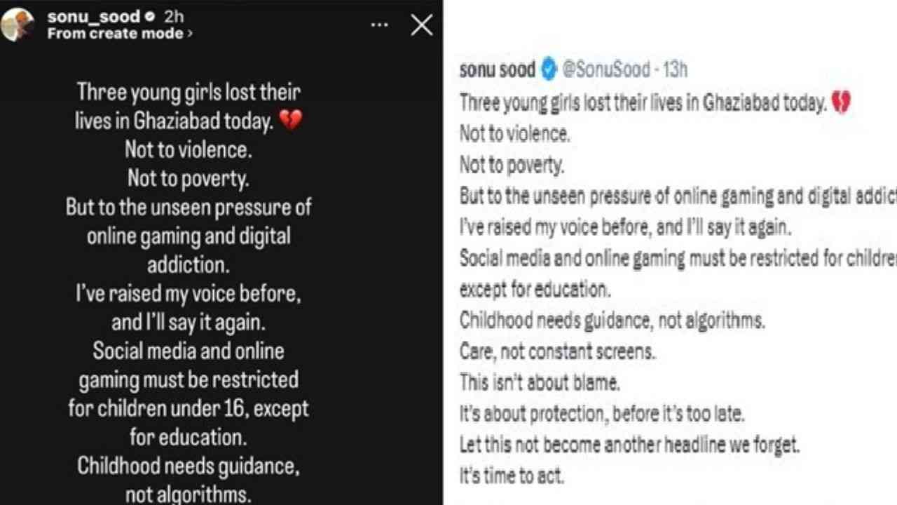Open the three-dots more options menu
The width and height of the screenshot is (897, 505).
click(x=379, y=25)
